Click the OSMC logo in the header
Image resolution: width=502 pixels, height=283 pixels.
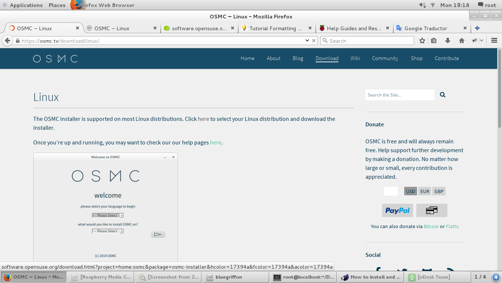click(x=55, y=59)
